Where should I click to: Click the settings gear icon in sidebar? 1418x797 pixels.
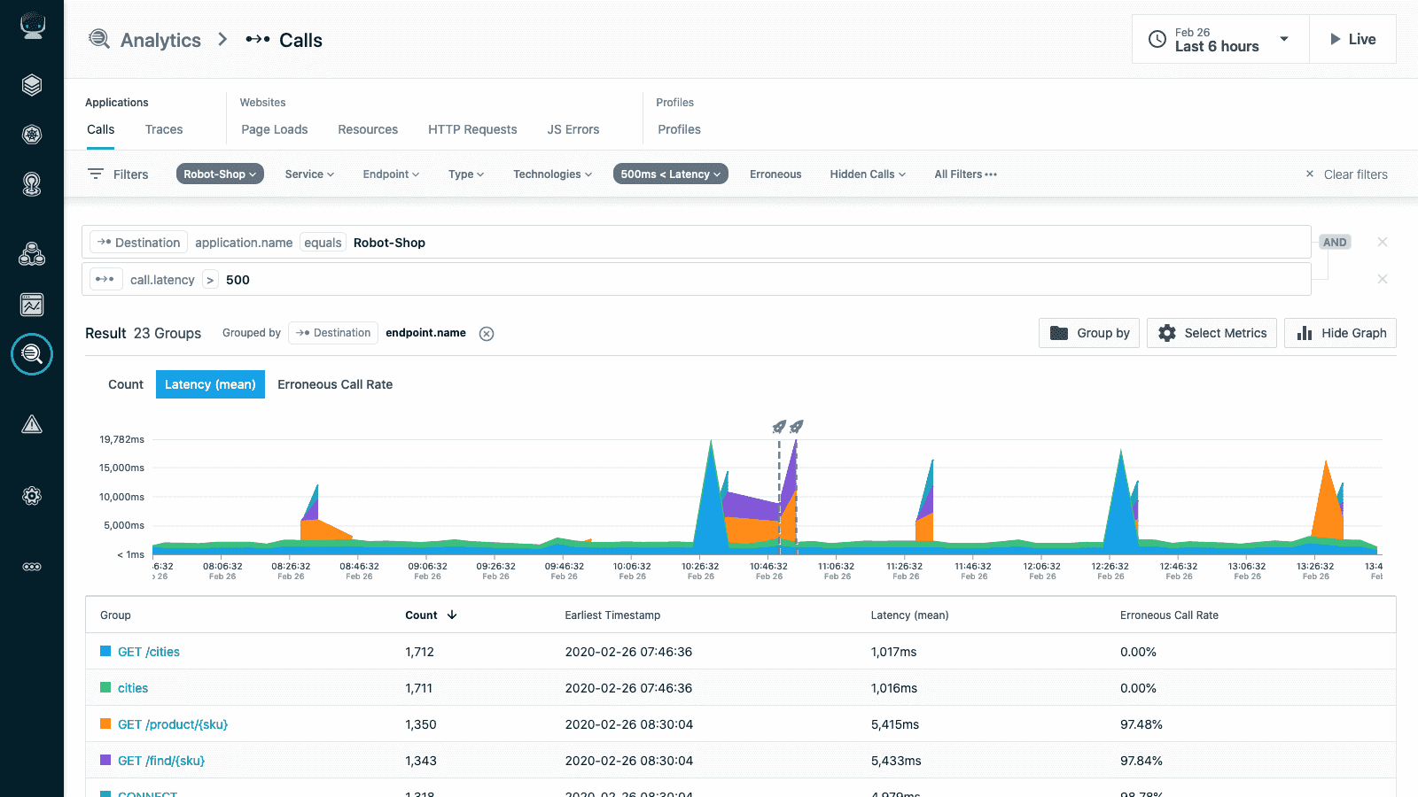32,496
